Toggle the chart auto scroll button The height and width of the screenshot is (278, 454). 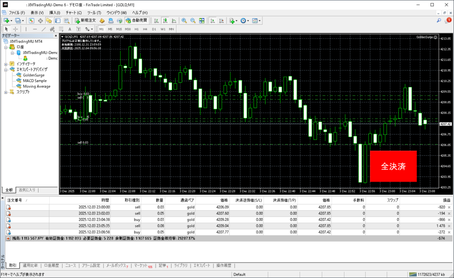pyautogui.click(x=213, y=20)
